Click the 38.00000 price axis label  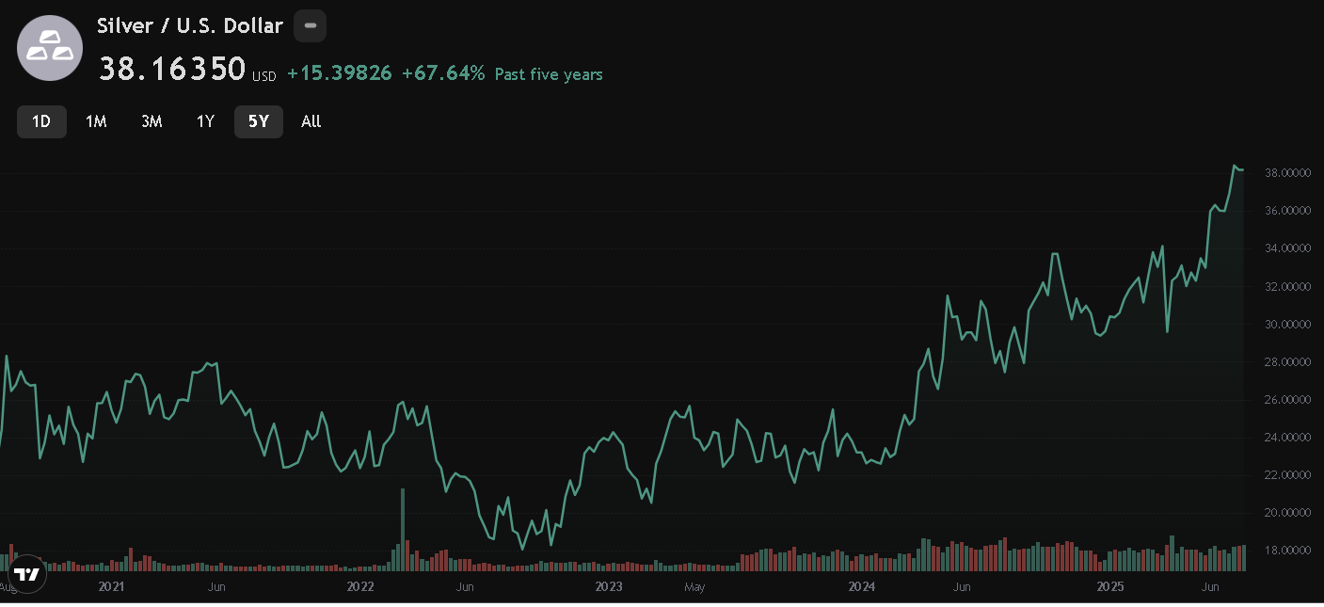click(x=1285, y=172)
